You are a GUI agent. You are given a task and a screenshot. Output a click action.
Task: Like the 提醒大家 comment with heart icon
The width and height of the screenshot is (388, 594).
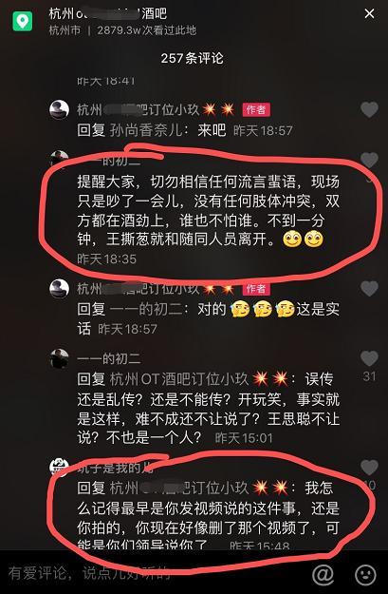pyautogui.click(x=369, y=160)
